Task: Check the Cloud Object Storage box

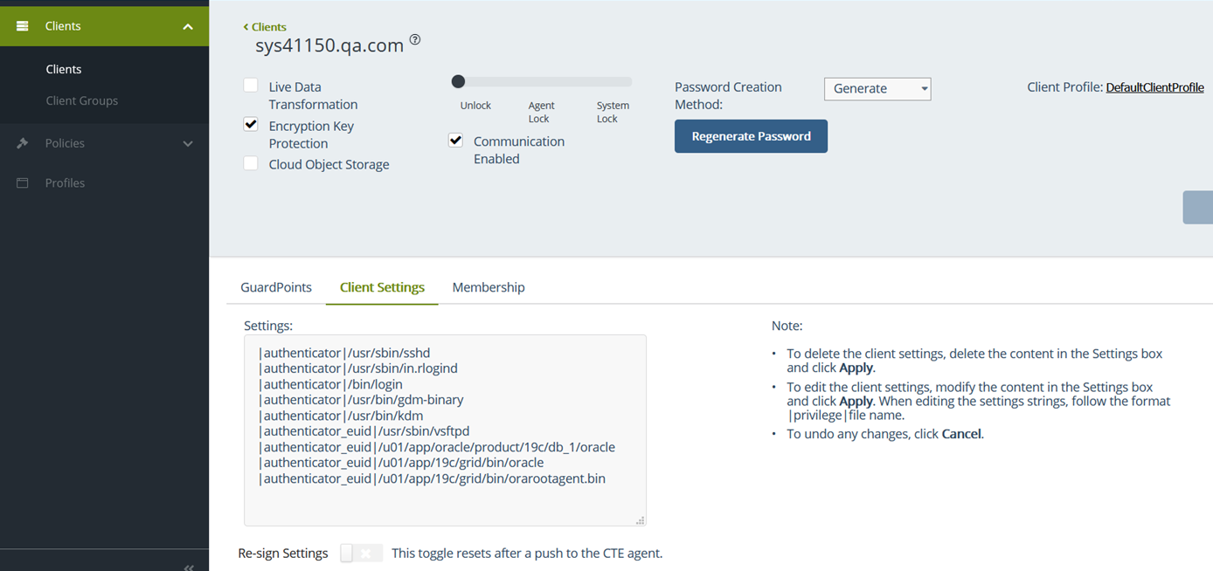Action: 251,163
